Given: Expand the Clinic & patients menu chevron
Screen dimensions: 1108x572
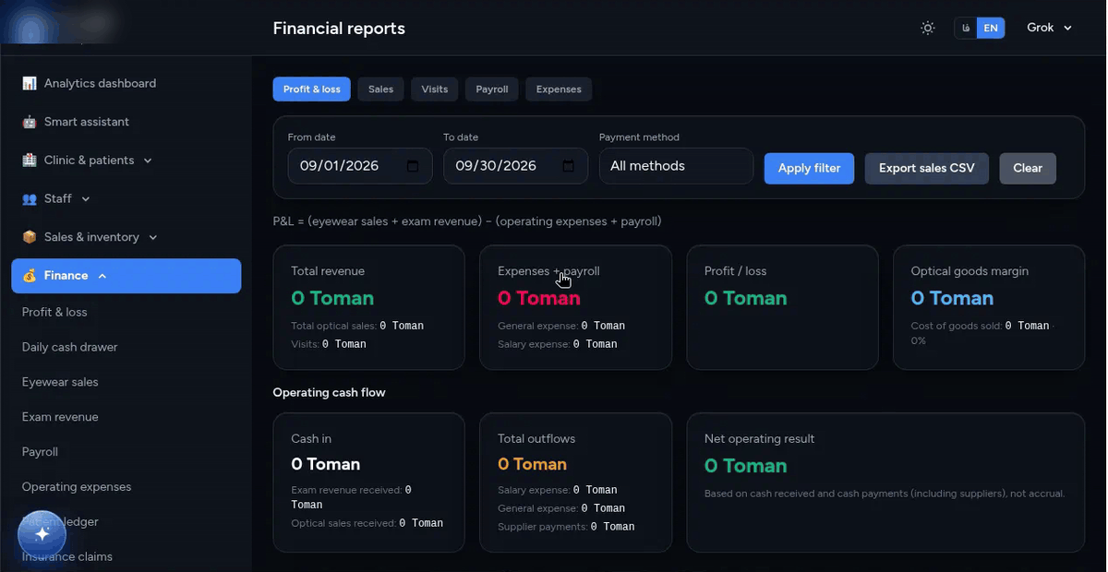Looking at the screenshot, I should coord(148,161).
